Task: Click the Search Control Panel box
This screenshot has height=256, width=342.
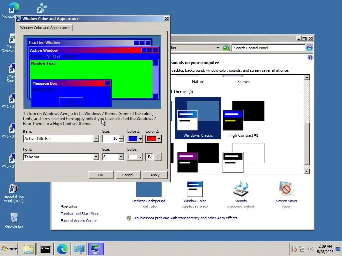Action: 269,48
